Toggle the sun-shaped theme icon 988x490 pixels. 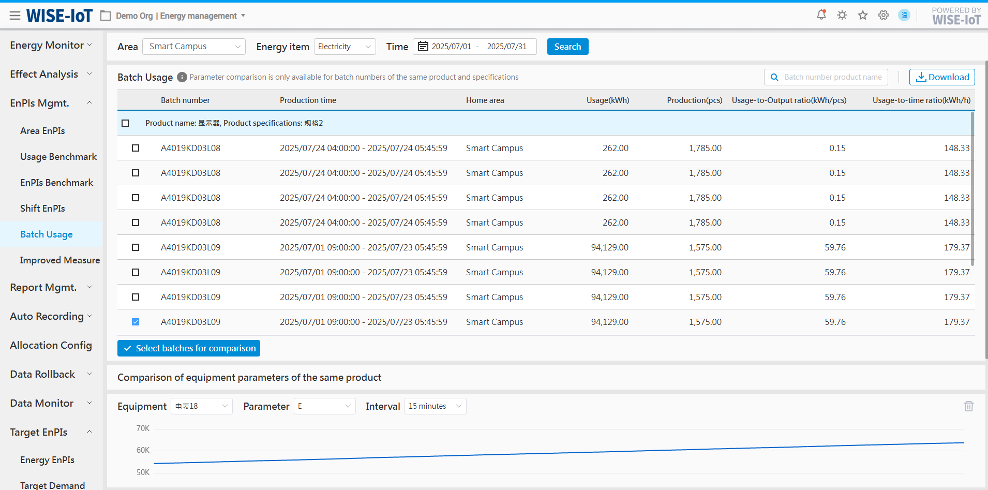tap(842, 15)
